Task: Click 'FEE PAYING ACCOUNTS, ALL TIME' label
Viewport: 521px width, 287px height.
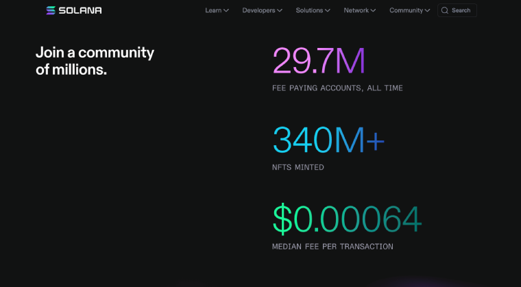Action: pyautogui.click(x=337, y=88)
